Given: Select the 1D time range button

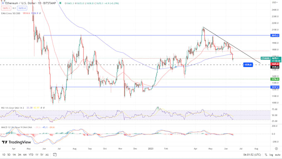Looking at the screenshot, I should (x=4, y=155).
